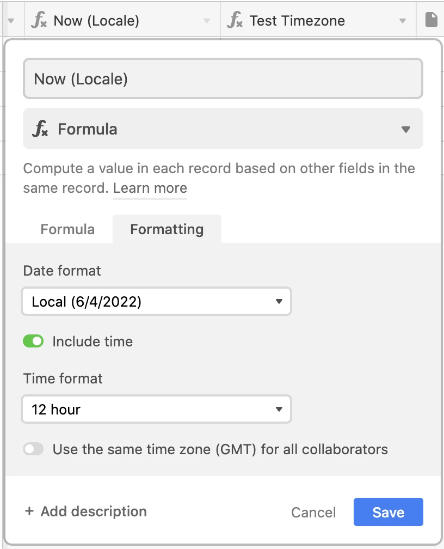The height and width of the screenshot is (549, 444).
Task: Click the formula icon in Test Timezone header
Action: pyautogui.click(x=235, y=20)
